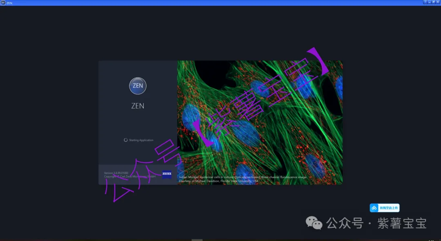Screen dimensions: 441x241
Task: Click the 公众号 紫薯宝宝 watermark text
Action: click(x=376, y=223)
